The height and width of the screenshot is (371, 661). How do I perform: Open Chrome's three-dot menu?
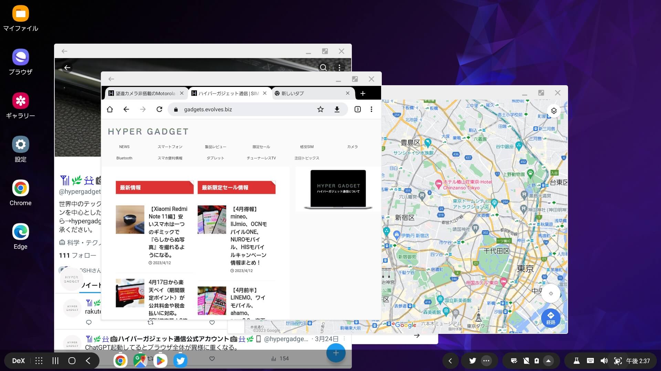coord(371,109)
